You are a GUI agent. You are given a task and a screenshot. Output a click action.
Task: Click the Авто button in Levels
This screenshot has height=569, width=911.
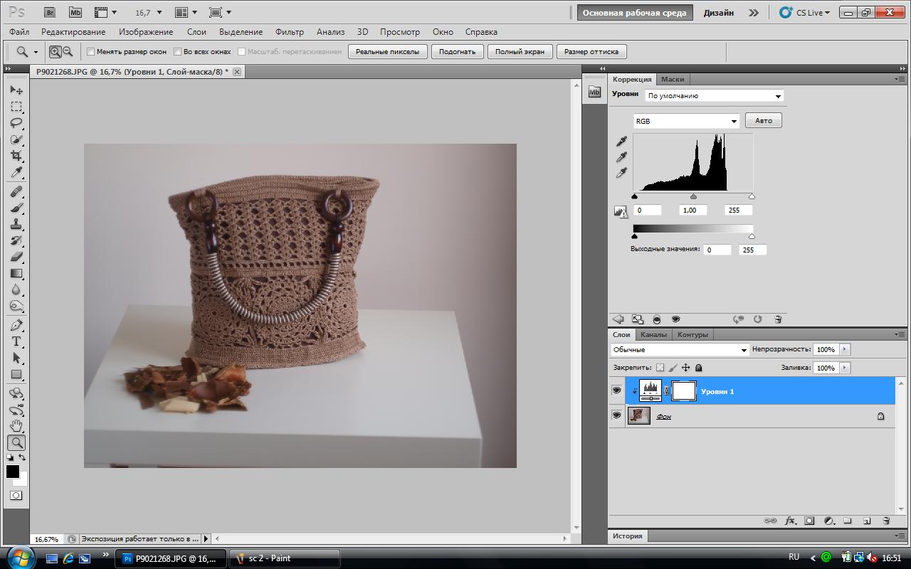tap(763, 121)
